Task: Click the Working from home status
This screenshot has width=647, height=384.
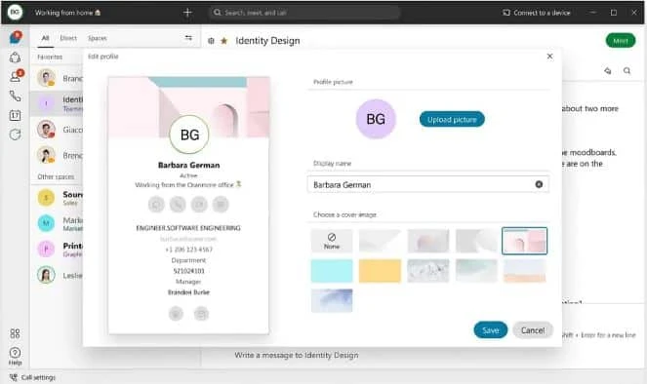Action: click(67, 13)
